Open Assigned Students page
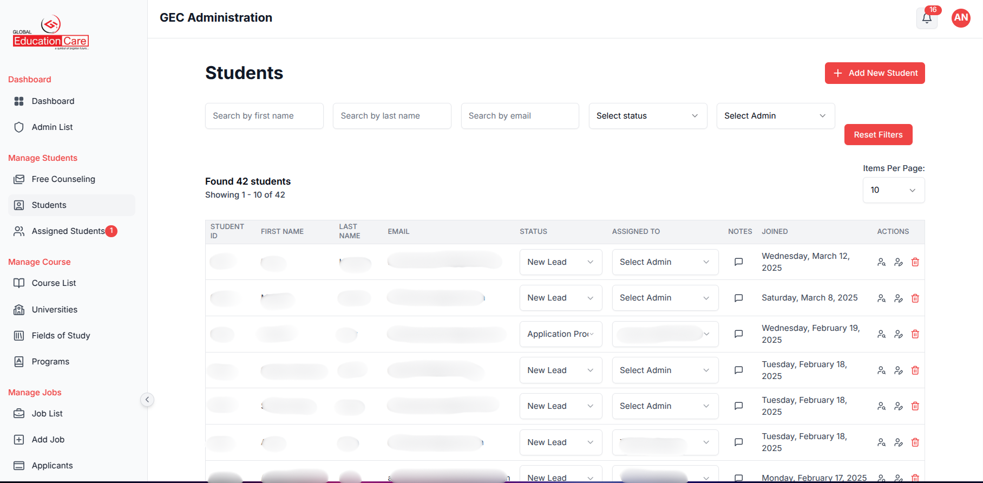The image size is (983, 483). [x=71, y=231]
